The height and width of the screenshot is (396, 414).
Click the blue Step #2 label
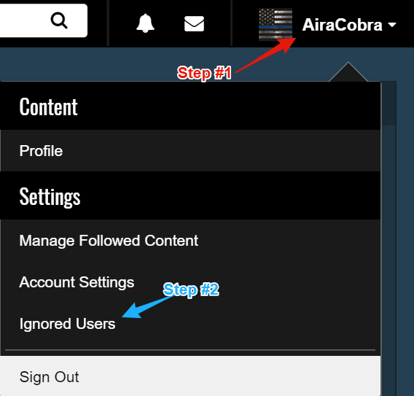coord(191,290)
